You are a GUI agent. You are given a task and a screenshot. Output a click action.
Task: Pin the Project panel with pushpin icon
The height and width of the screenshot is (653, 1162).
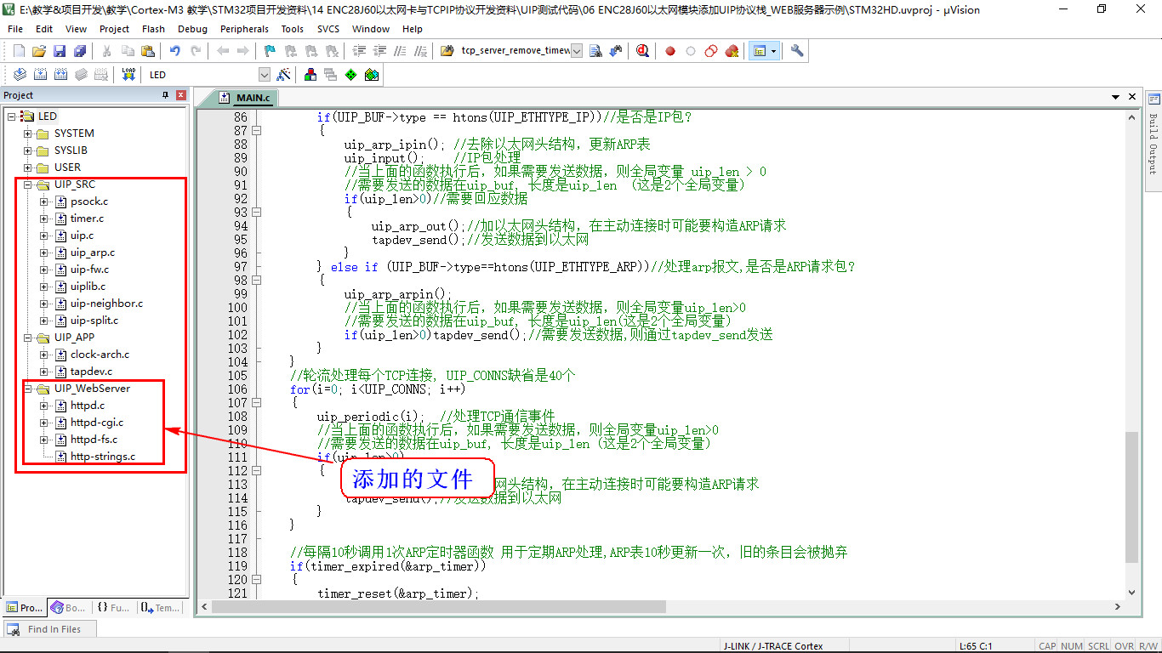(166, 95)
